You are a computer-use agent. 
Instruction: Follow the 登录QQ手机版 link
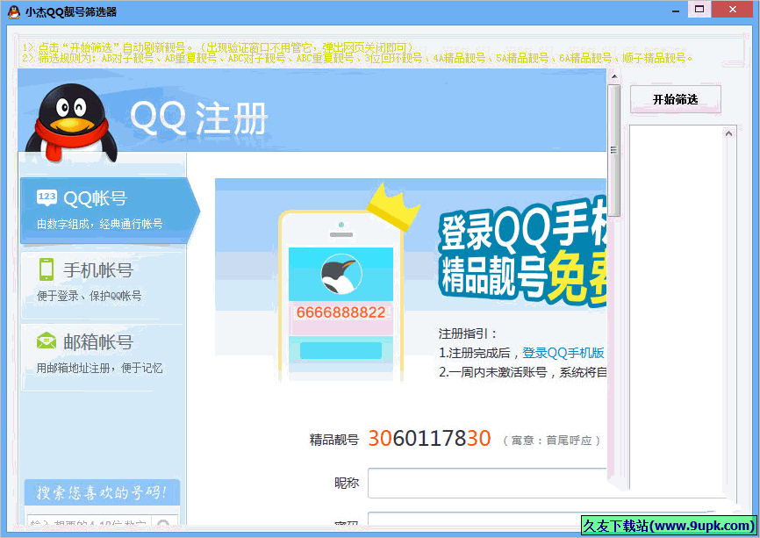(x=563, y=353)
